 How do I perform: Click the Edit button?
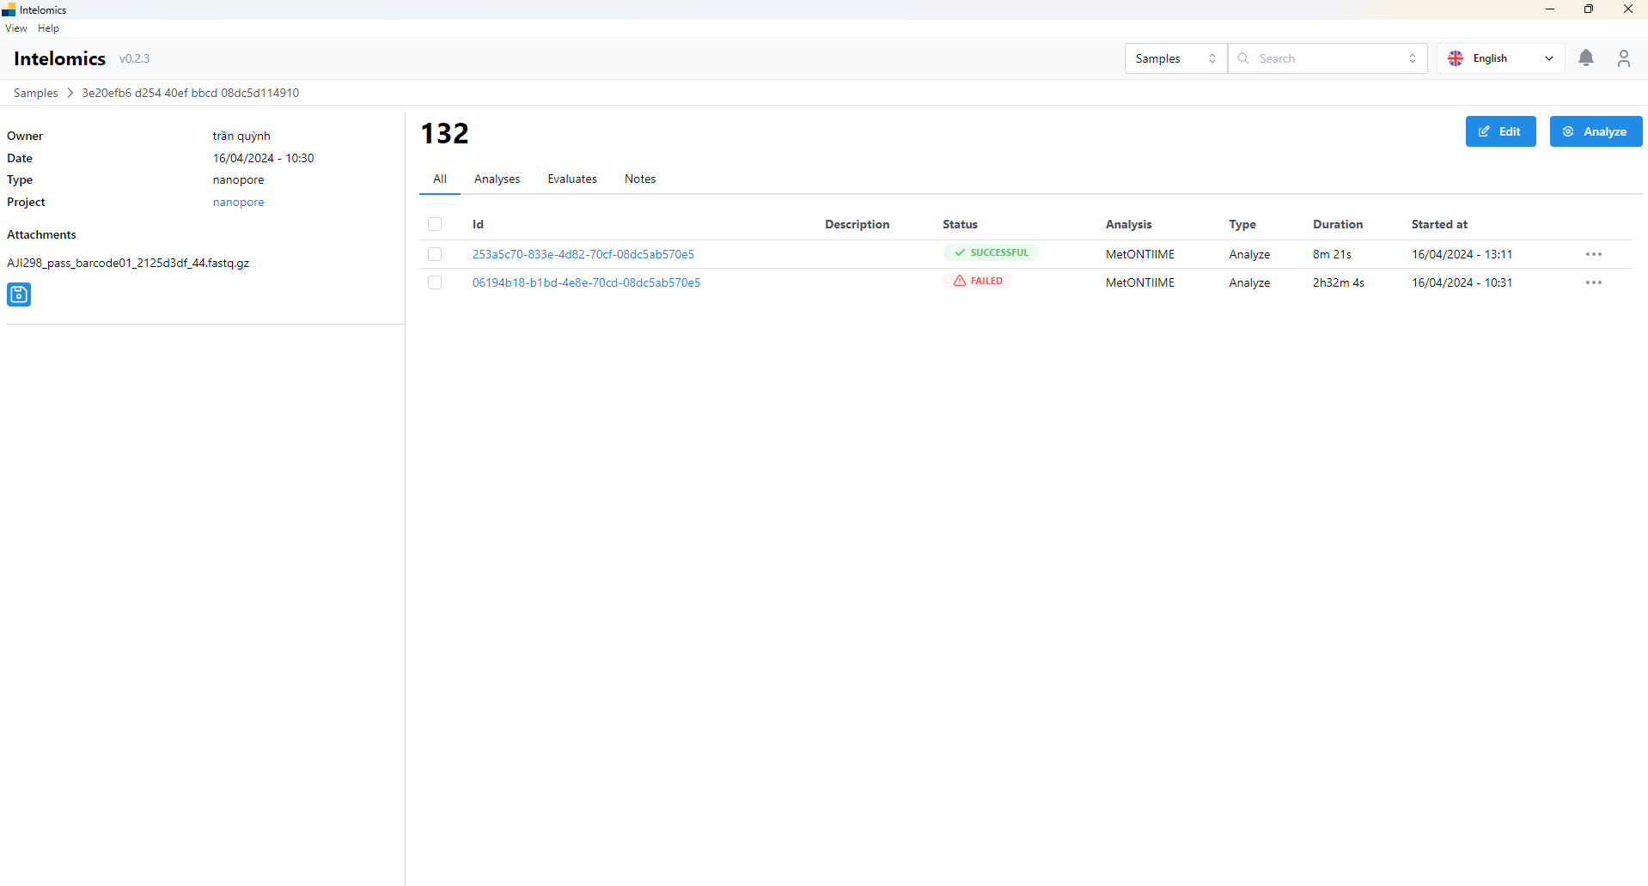(x=1499, y=131)
